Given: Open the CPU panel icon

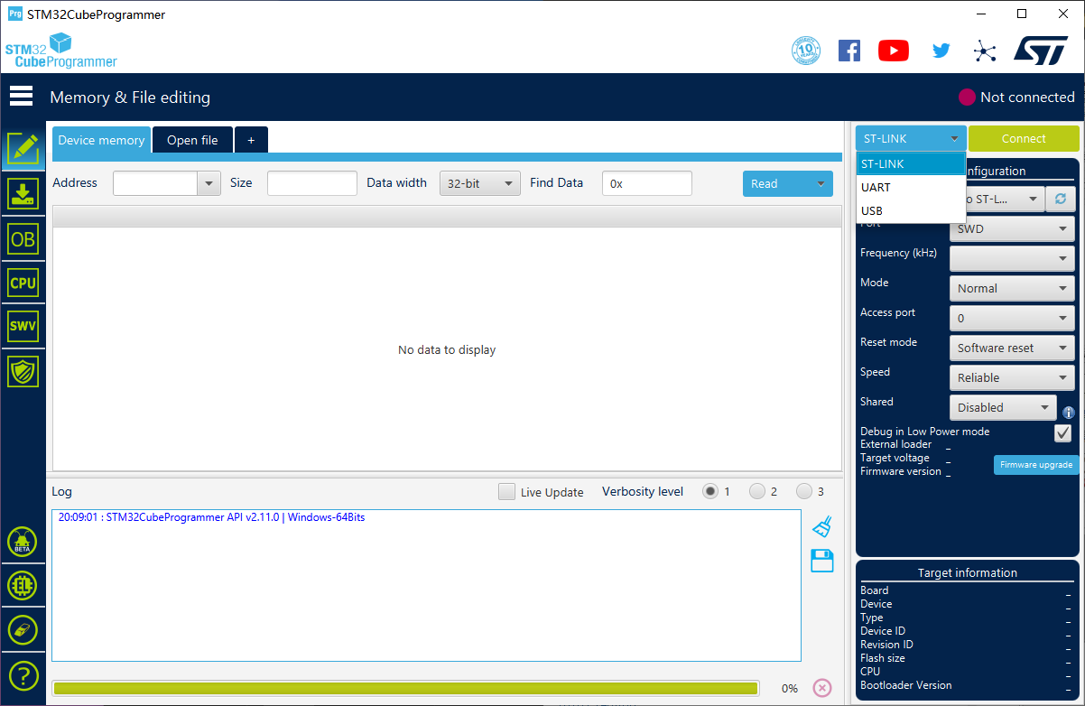Looking at the screenshot, I should click(23, 283).
